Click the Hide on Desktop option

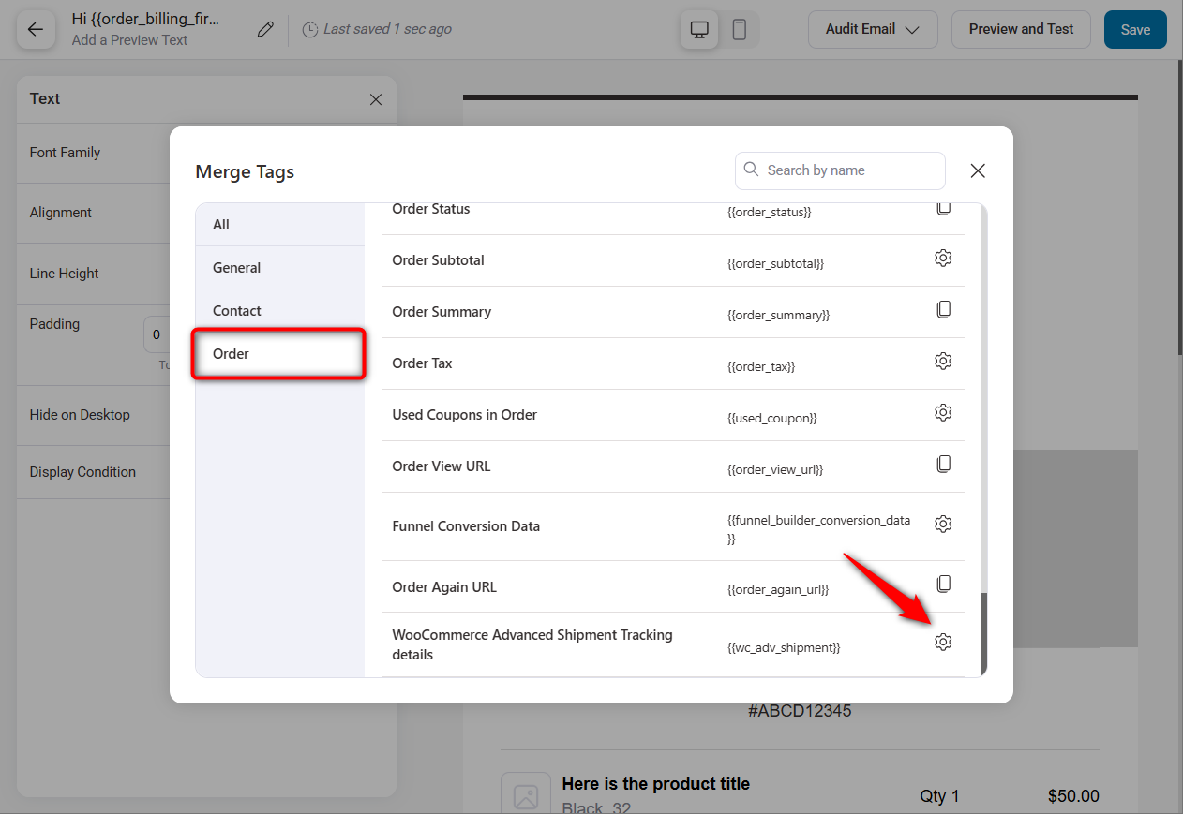pos(80,415)
